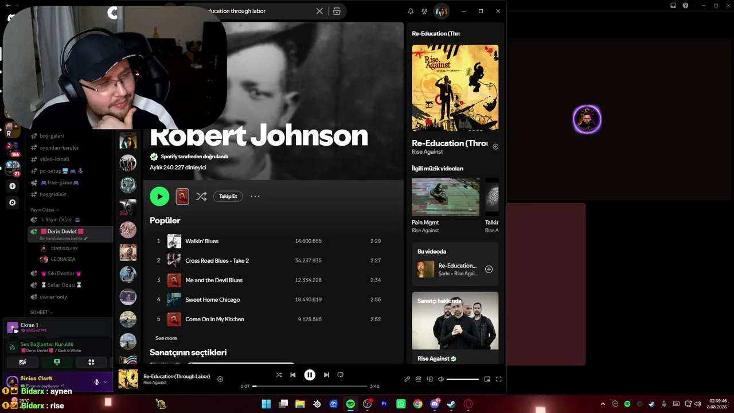Screen dimensions: 734x413
Task: Open the Spotify play queue
Action: (x=419, y=379)
